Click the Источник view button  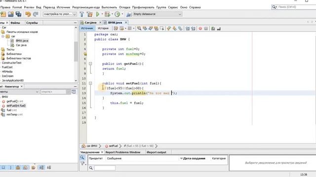[87, 29]
